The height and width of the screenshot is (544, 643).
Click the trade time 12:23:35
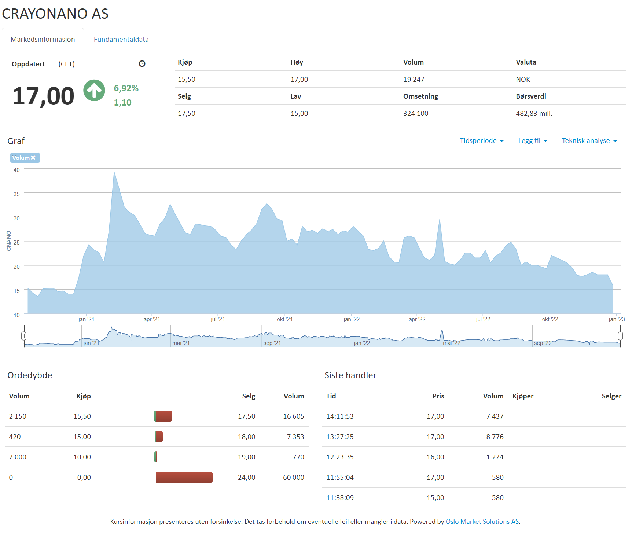pyautogui.click(x=340, y=457)
